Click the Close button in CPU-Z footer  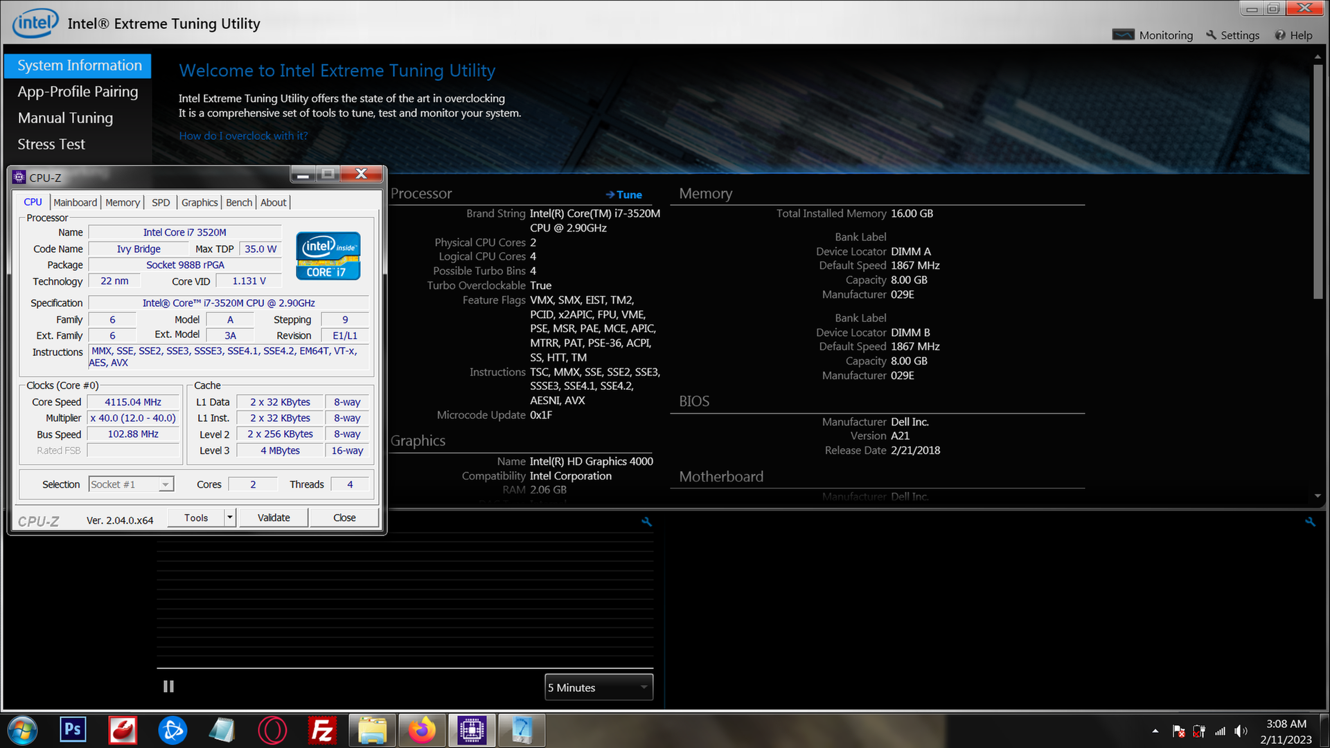(x=344, y=517)
